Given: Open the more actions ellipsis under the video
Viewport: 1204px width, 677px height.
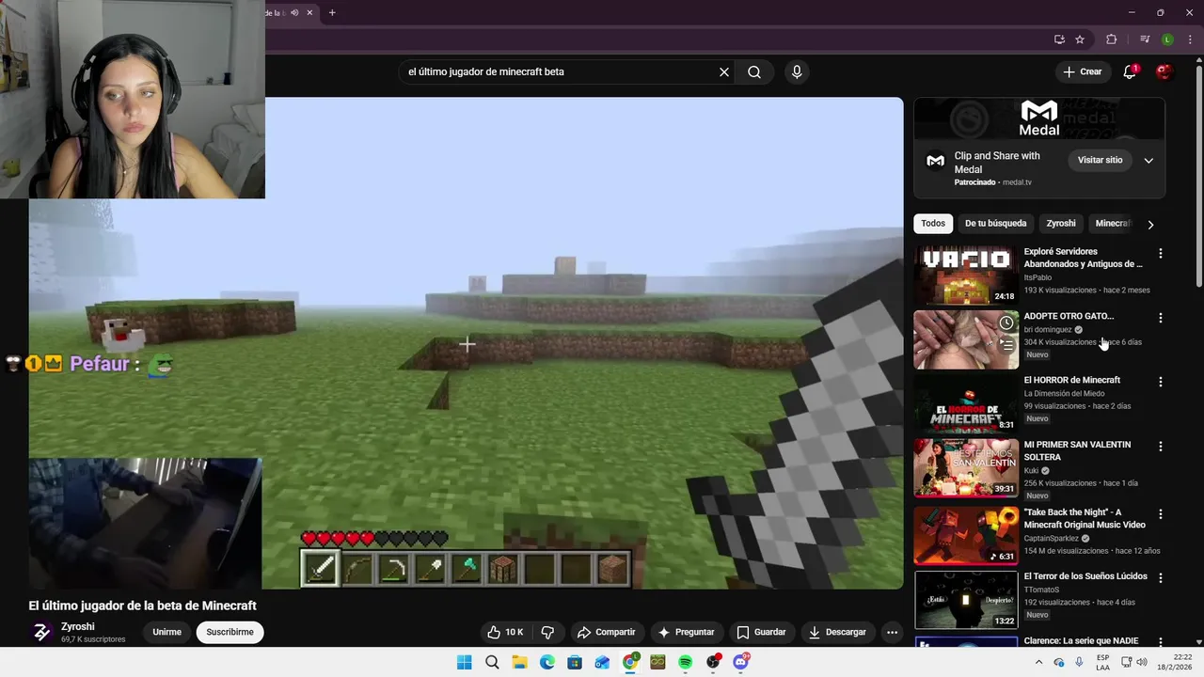Looking at the screenshot, I should (892, 632).
